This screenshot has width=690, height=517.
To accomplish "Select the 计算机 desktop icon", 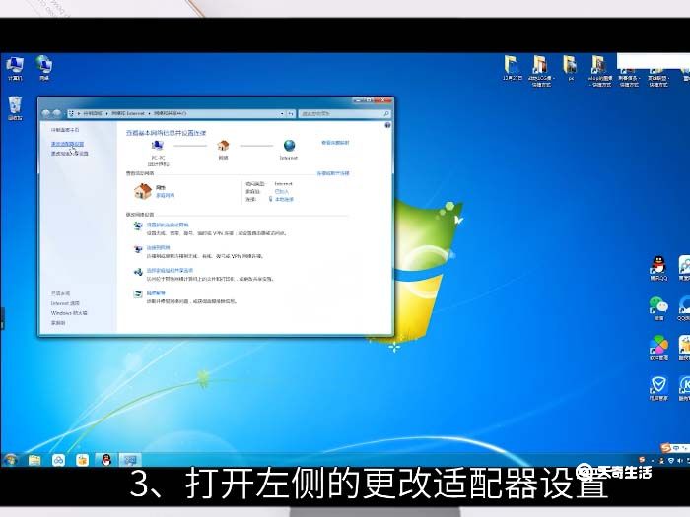I will tap(15, 68).
